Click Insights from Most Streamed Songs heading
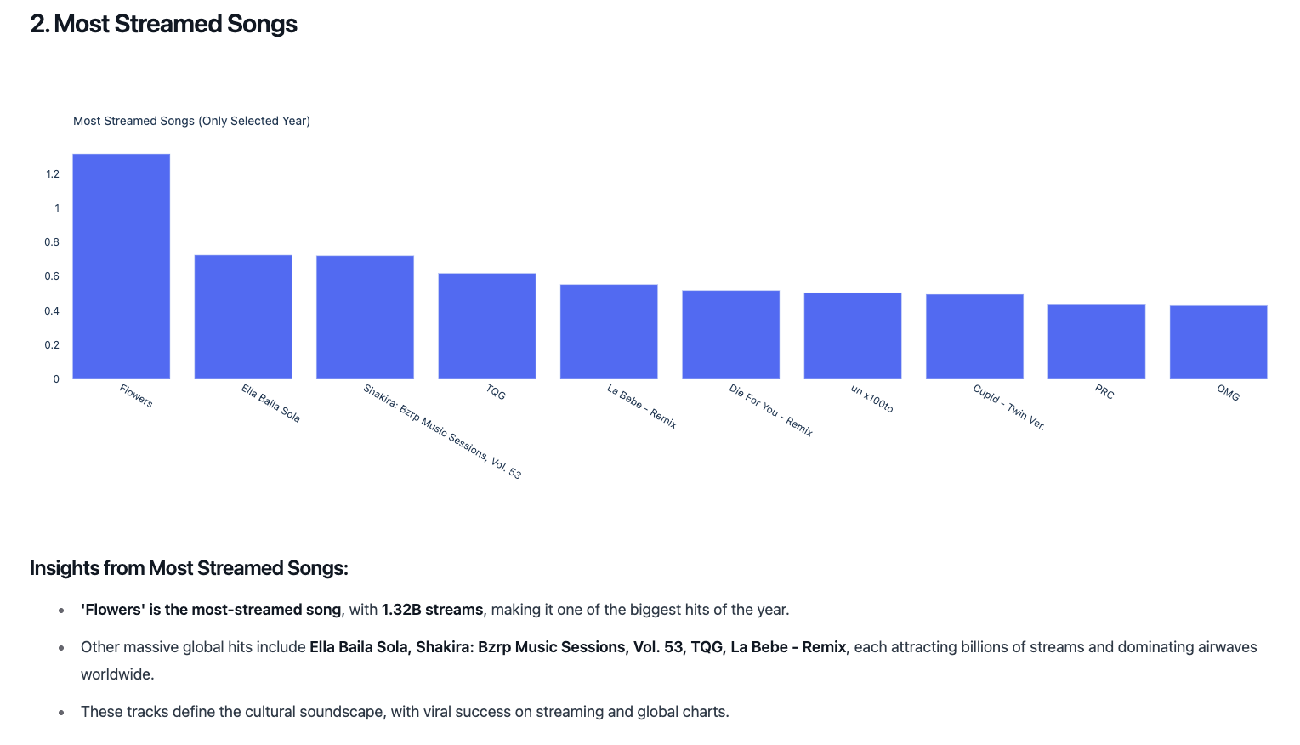The width and height of the screenshot is (1300, 745). pos(189,568)
